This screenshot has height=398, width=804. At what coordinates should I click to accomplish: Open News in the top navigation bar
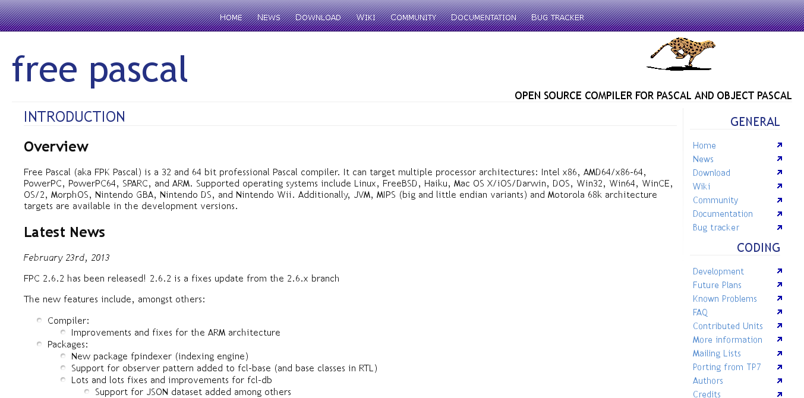coord(269,18)
